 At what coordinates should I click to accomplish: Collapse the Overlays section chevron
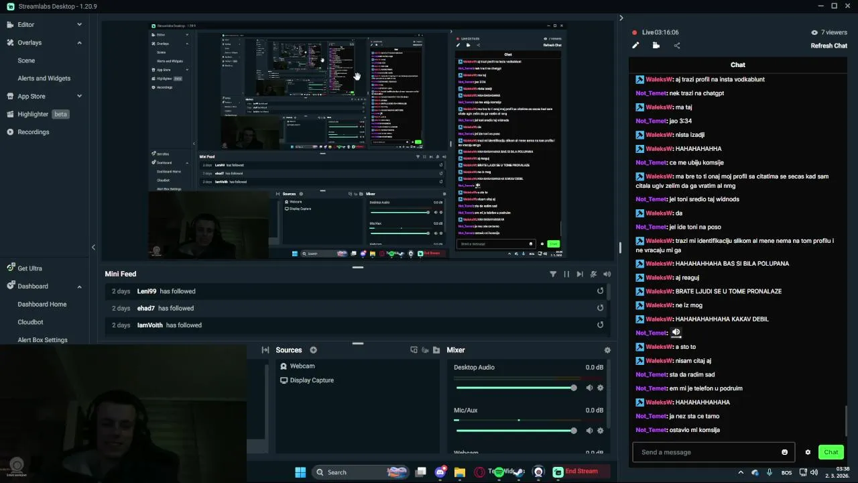point(79,43)
